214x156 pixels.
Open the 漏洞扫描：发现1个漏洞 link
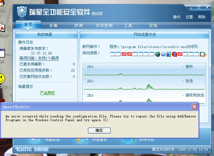(39, 58)
